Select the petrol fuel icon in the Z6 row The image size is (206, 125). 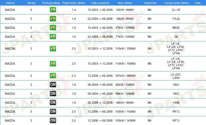[53, 36]
